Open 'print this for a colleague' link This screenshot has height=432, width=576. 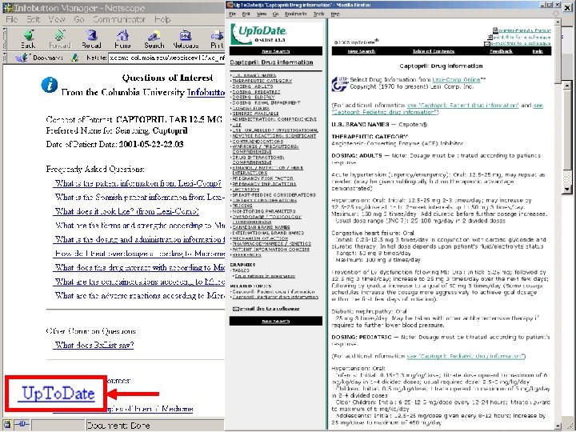522,37
